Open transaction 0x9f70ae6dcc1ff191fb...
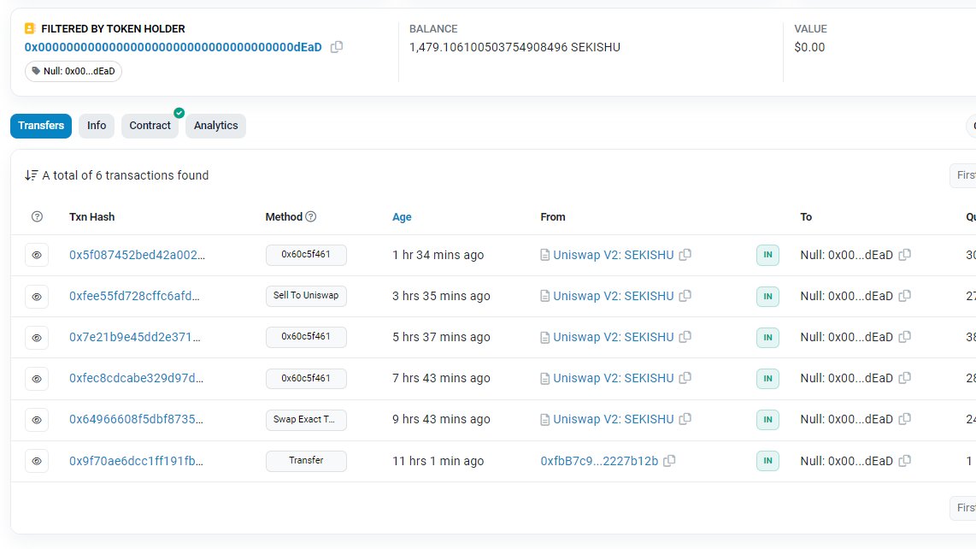 (137, 461)
